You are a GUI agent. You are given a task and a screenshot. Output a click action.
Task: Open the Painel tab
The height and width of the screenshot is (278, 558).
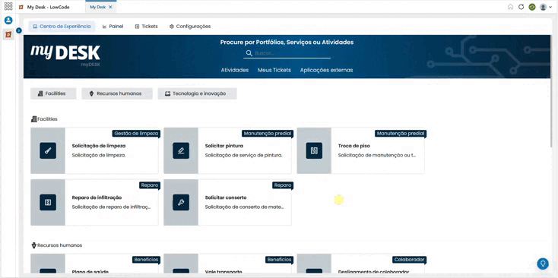tap(113, 27)
